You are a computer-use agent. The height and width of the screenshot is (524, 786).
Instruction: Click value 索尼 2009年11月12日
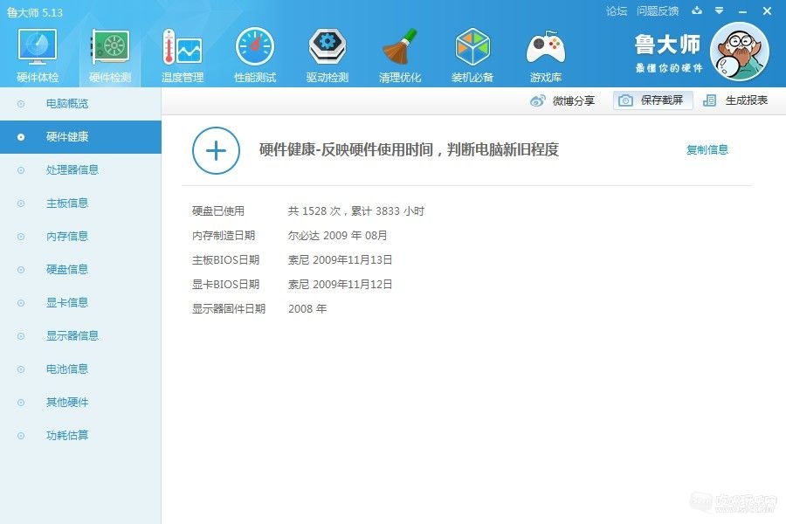[x=340, y=285]
